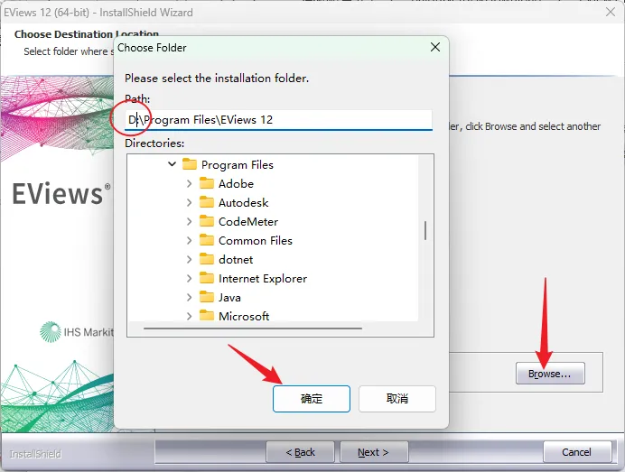Image resolution: width=625 pixels, height=472 pixels.
Task: Select the 'Java' directory label
Action: pos(229,298)
